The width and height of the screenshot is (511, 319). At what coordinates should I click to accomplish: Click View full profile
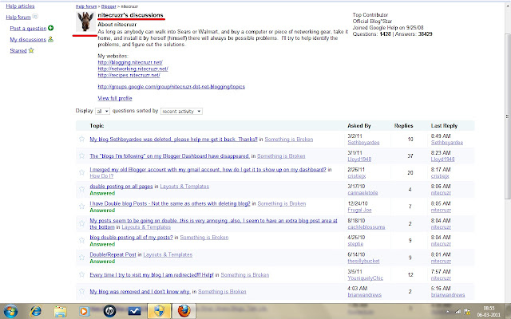coord(115,98)
